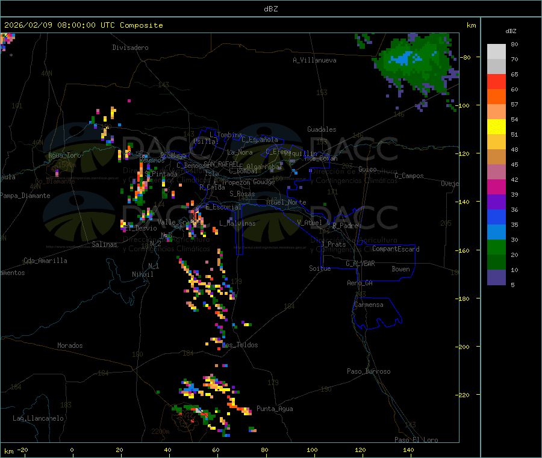Click the gray 70 dBZ legend swatch

click(496, 67)
